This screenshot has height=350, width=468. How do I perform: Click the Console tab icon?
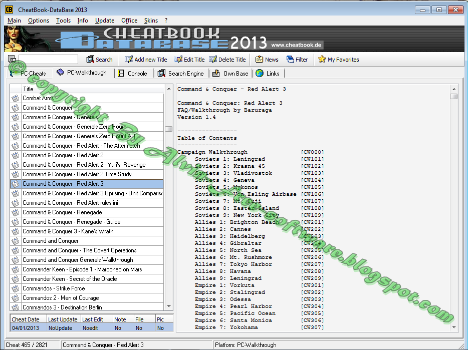121,73
